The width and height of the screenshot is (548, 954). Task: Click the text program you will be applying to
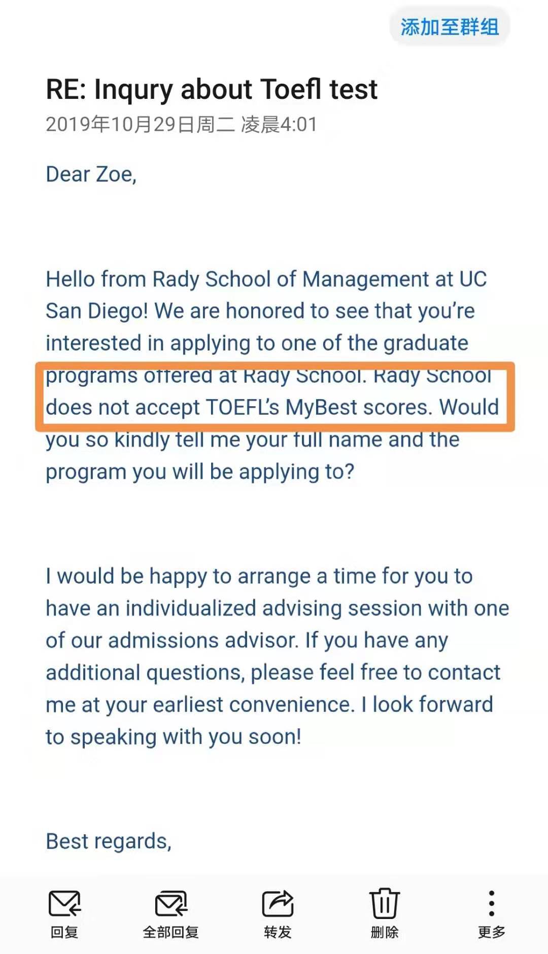tap(200, 472)
